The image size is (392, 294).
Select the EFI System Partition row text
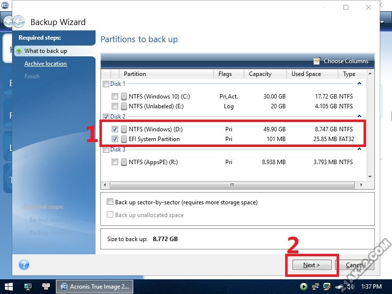click(154, 139)
